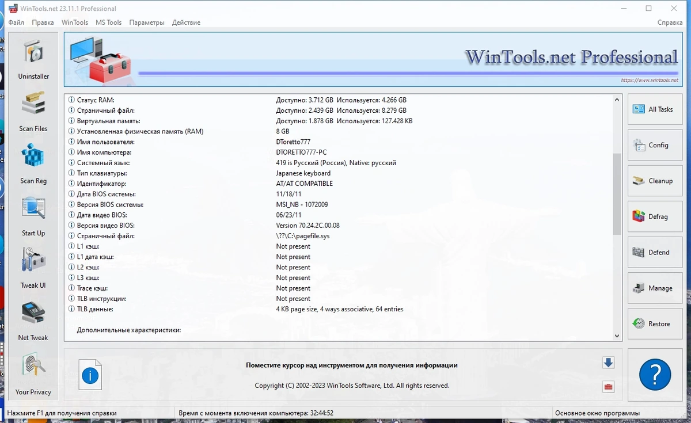This screenshot has width=691, height=423.
Task: Select the TLB инструкции row label
Action: tap(102, 299)
